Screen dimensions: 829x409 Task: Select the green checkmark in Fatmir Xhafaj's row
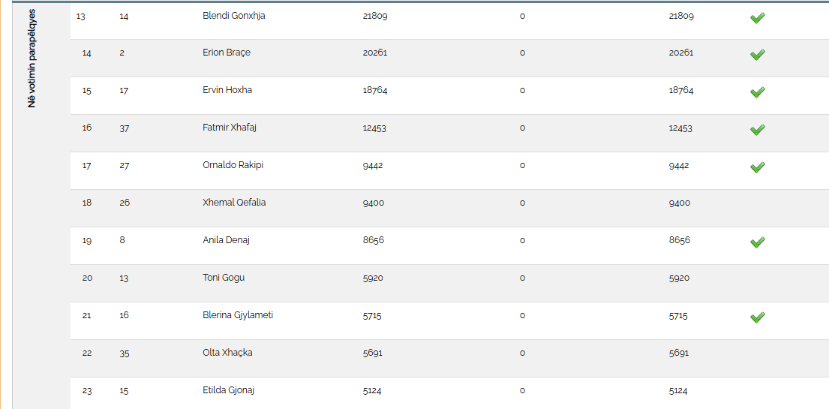pyautogui.click(x=757, y=130)
